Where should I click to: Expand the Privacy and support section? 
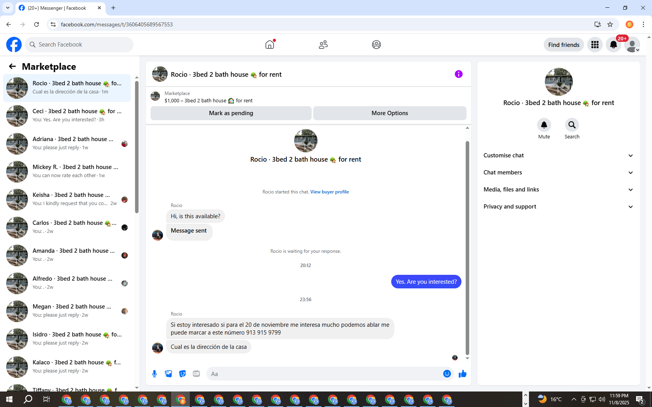pos(558,207)
